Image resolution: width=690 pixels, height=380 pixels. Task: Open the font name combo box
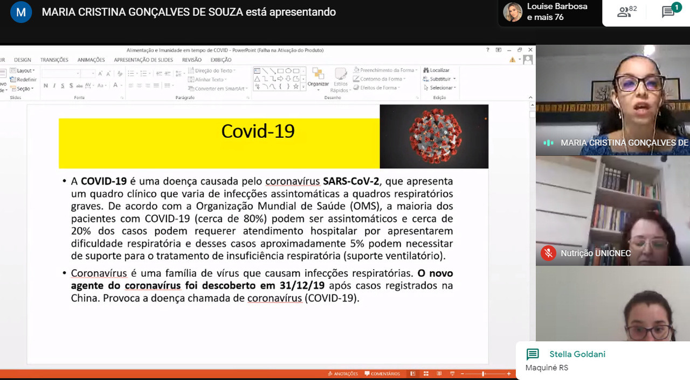[61, 73]
